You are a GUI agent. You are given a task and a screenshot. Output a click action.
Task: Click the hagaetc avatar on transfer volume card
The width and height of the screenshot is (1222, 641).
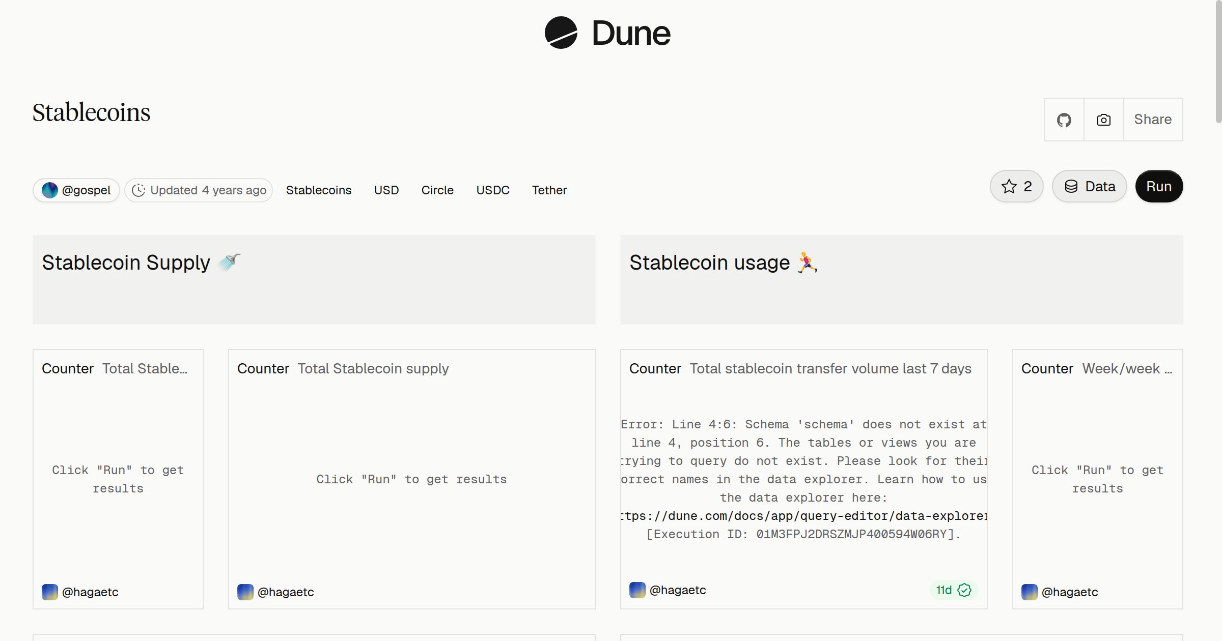click(637, 590)
